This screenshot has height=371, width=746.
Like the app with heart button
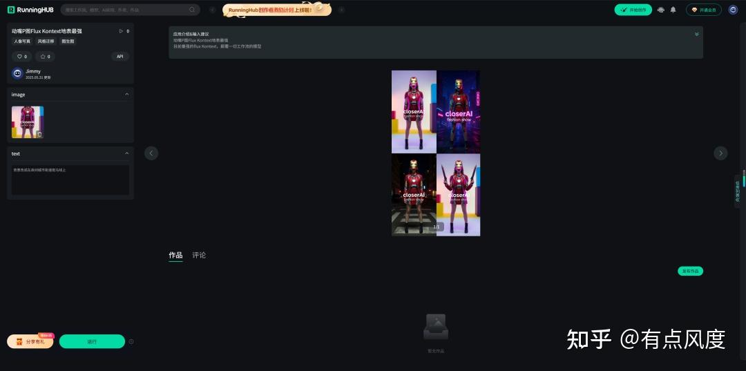click(22, 57)
